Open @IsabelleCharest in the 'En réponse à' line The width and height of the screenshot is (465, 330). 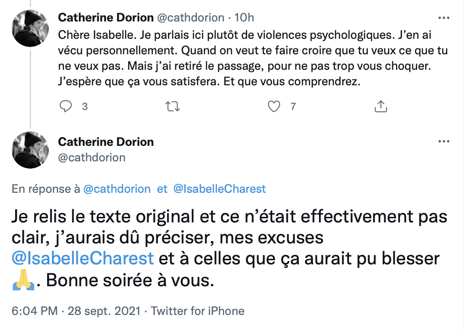pyautogui.click(x=219, y=189)
